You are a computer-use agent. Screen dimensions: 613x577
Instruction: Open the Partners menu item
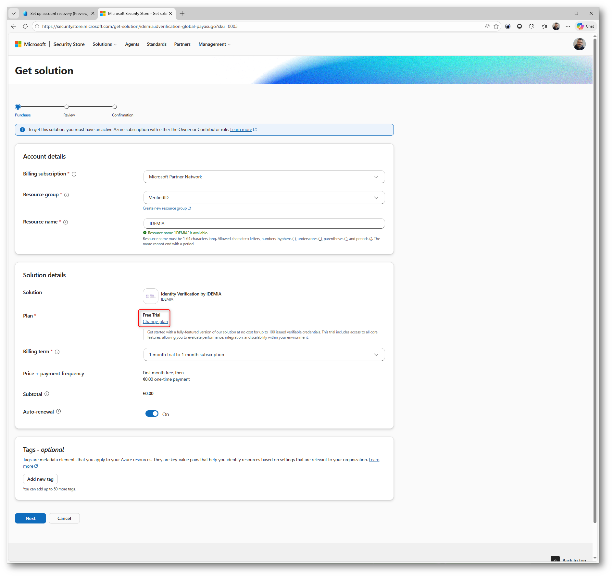pyautogui.click(x=182, y=44)
